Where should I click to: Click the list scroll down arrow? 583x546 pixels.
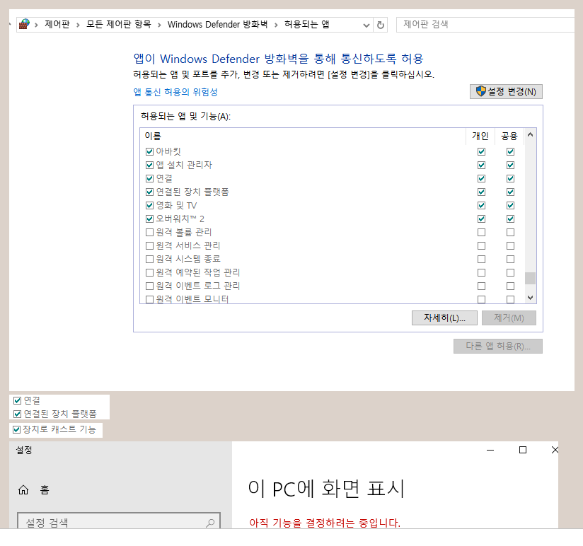(530, 297)
